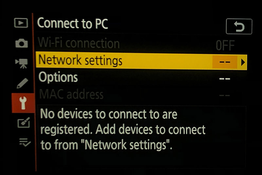262x175 pixels.
Task: Tap the back return arrow button
Action: point(239,26)
